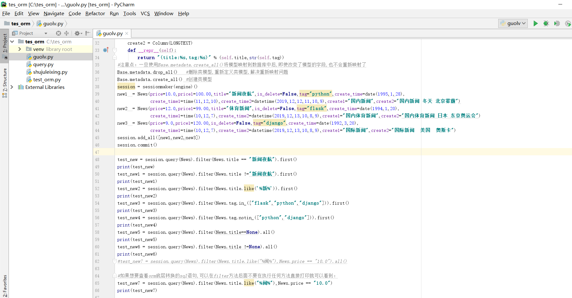The height and width of the screenshot is (298, 572).
Task: Click the Project view icon in panel header
Action: (15, 33)
